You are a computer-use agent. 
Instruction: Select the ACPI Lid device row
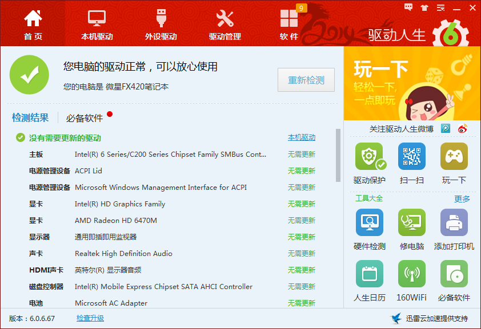(172, 171)
